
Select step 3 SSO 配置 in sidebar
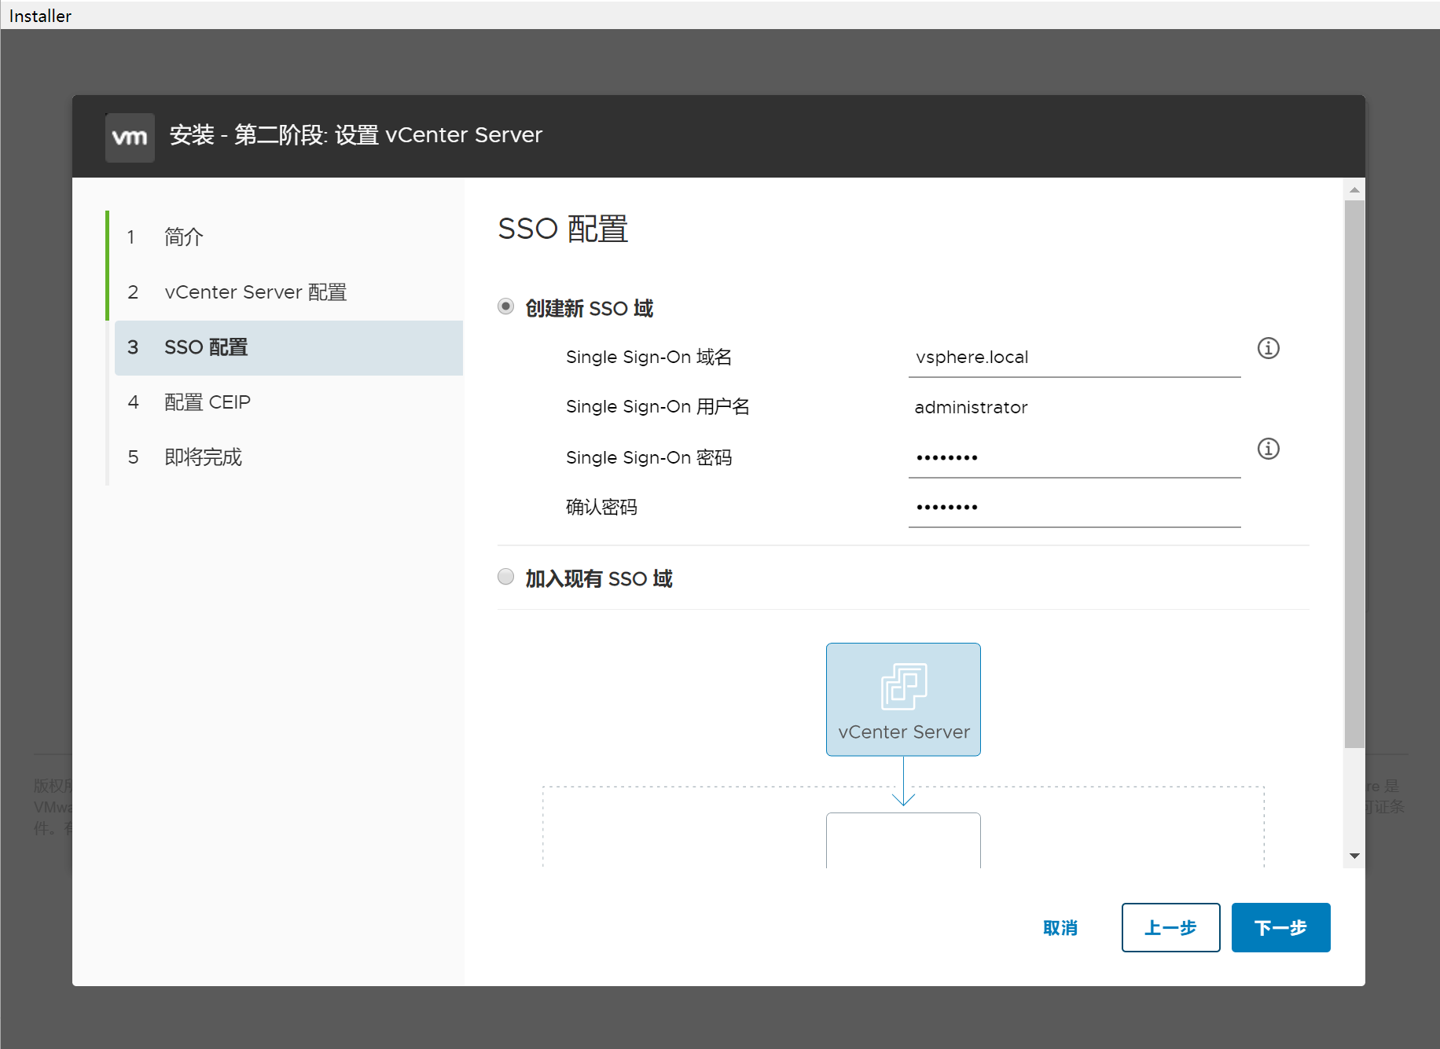coord(206,347)
